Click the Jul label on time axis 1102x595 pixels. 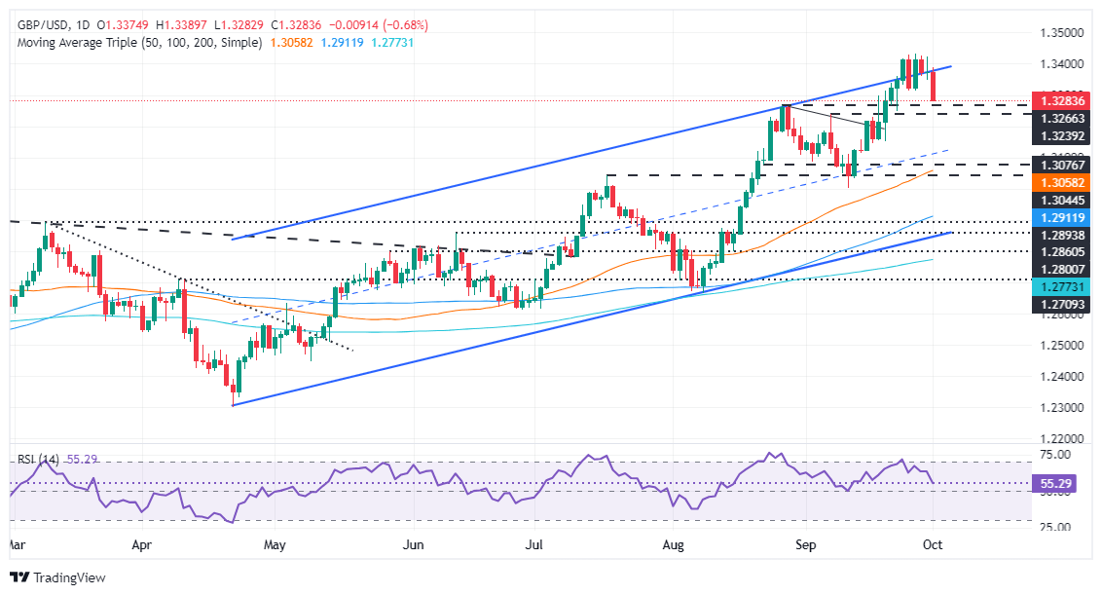point(534,545)
